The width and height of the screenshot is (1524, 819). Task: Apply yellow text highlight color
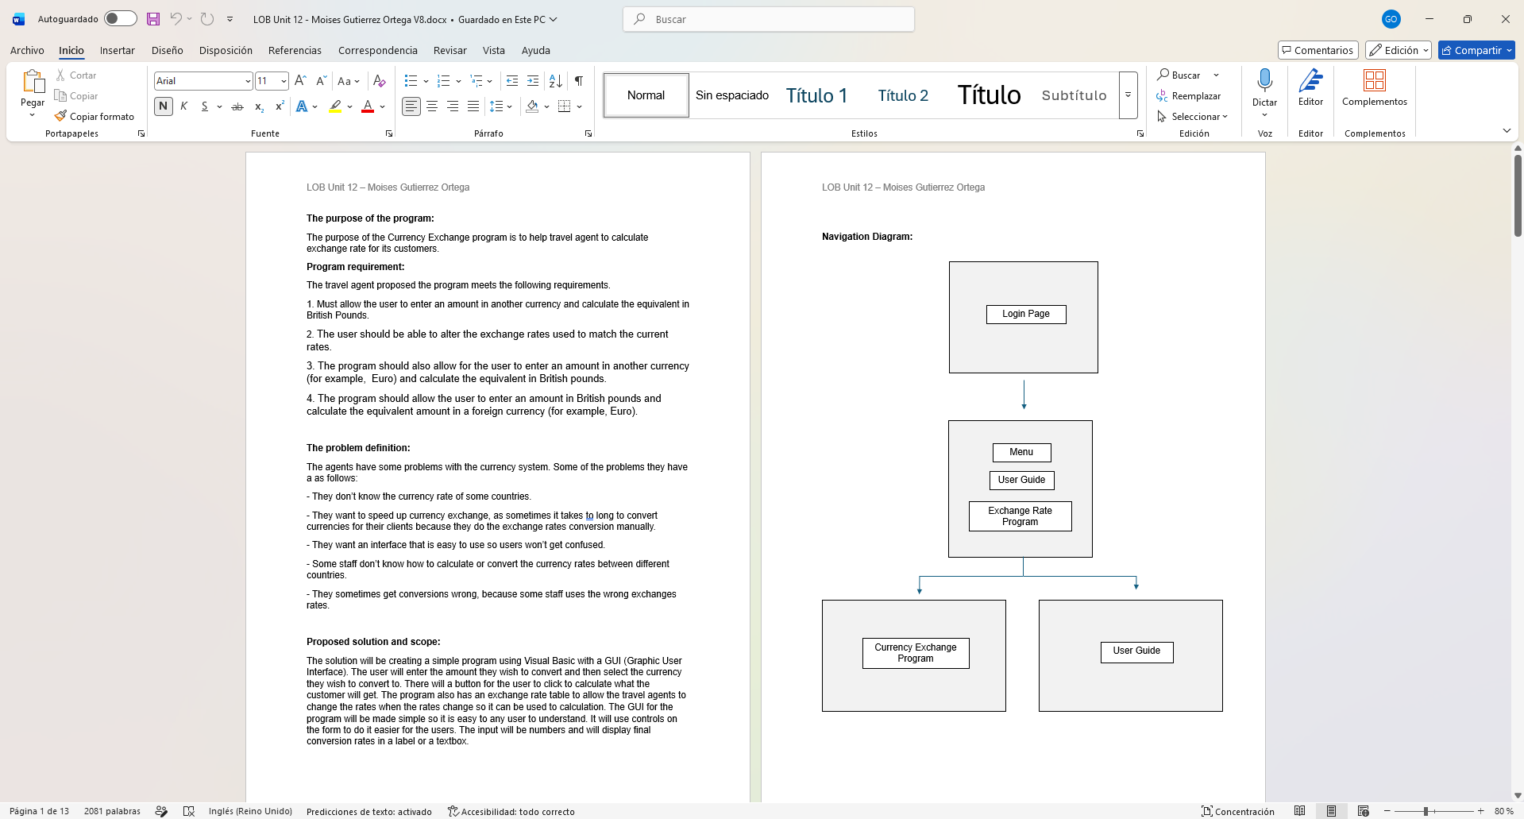335,106
